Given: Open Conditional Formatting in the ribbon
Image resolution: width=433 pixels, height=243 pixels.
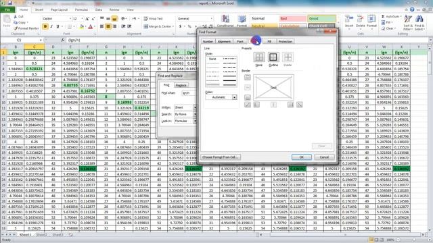Looking at the screenshot, I should click(x=225, y=21).
